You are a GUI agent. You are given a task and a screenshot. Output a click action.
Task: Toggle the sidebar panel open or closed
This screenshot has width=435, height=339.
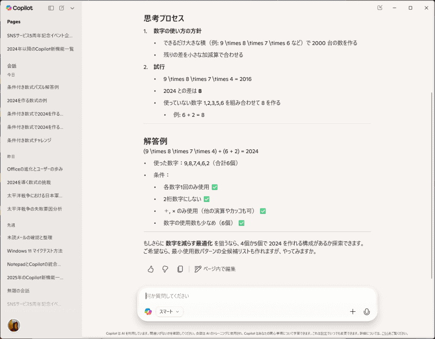click(x=51, y=8)
